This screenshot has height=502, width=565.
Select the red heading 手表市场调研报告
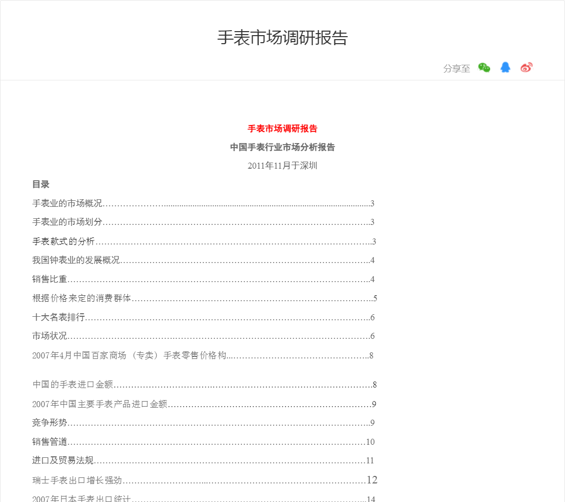coord(282,129)
